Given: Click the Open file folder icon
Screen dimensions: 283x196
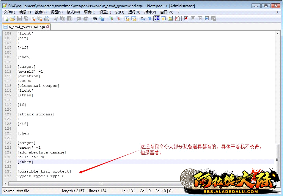Looking at the screenshot, I should tap(12, 19).
